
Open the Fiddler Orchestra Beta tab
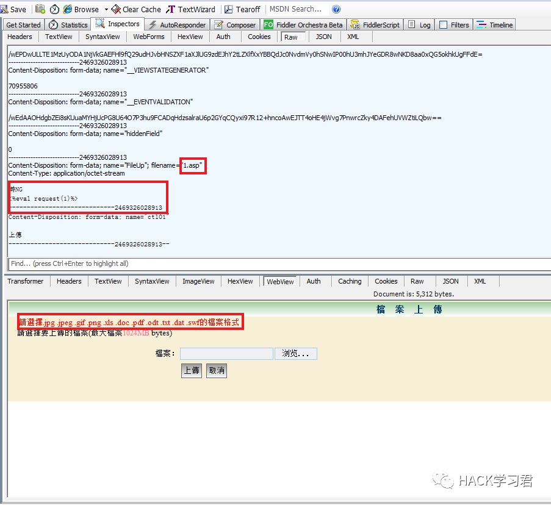(303, 25)
